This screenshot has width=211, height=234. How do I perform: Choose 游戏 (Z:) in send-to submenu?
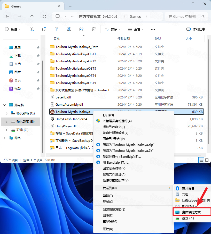click(192, 218)
